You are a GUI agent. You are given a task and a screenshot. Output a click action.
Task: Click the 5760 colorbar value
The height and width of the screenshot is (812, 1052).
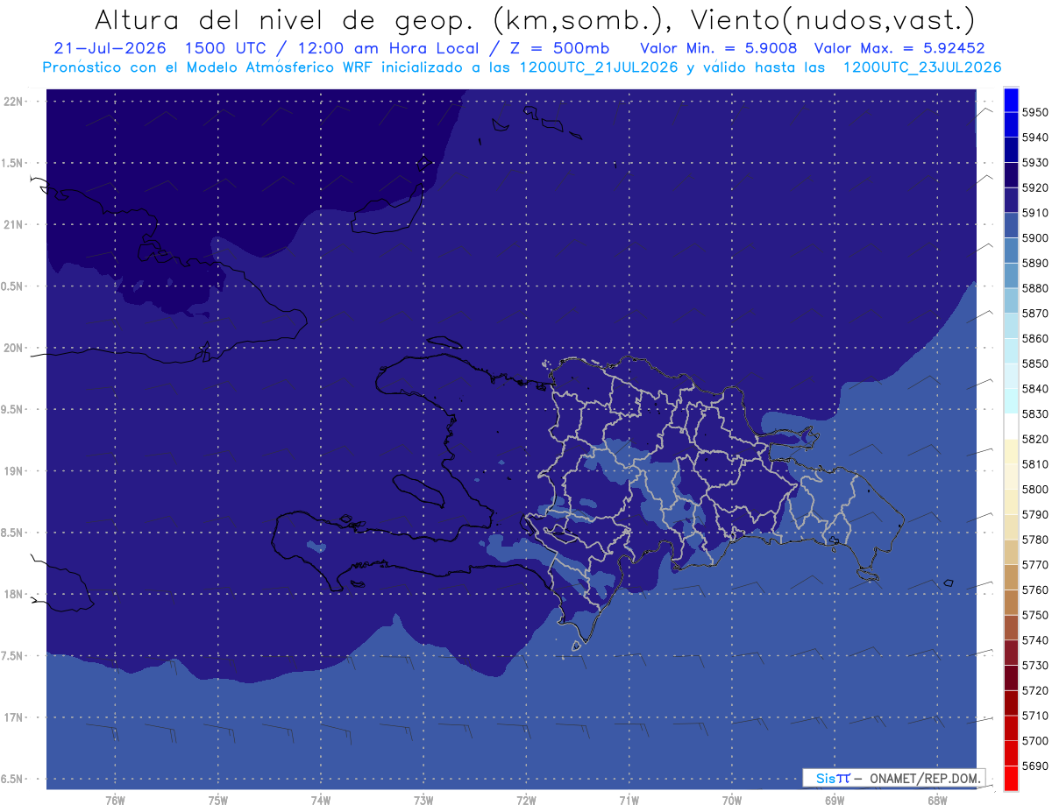pyautogui.click(x=1035, y=590)
